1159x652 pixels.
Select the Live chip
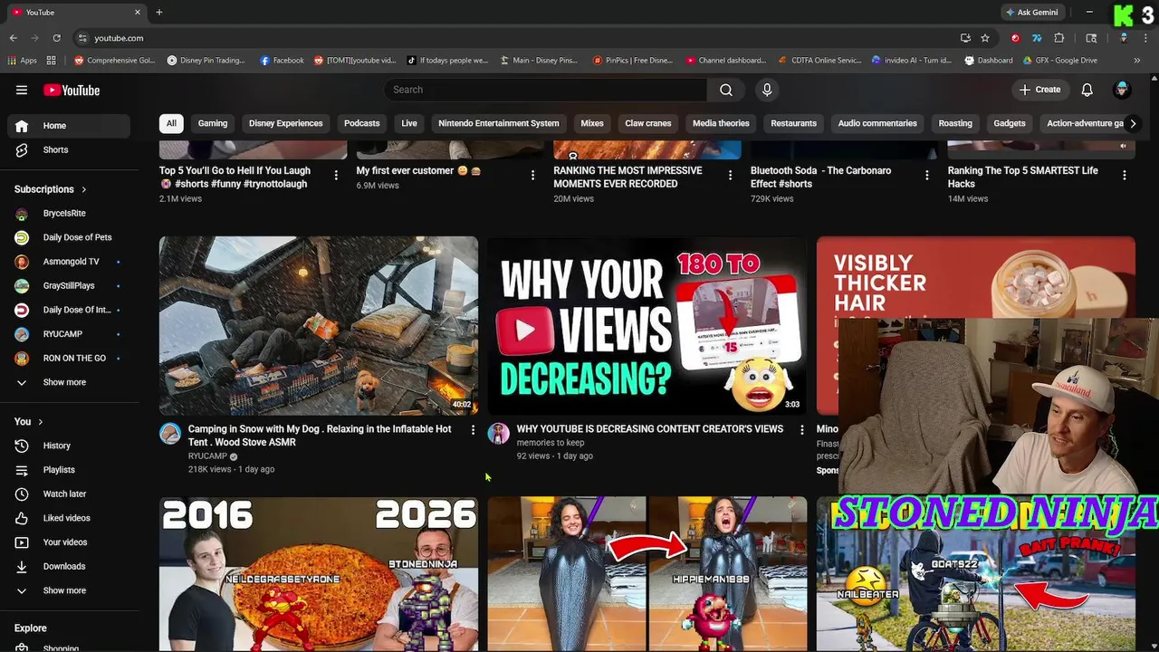coord(409,123)
